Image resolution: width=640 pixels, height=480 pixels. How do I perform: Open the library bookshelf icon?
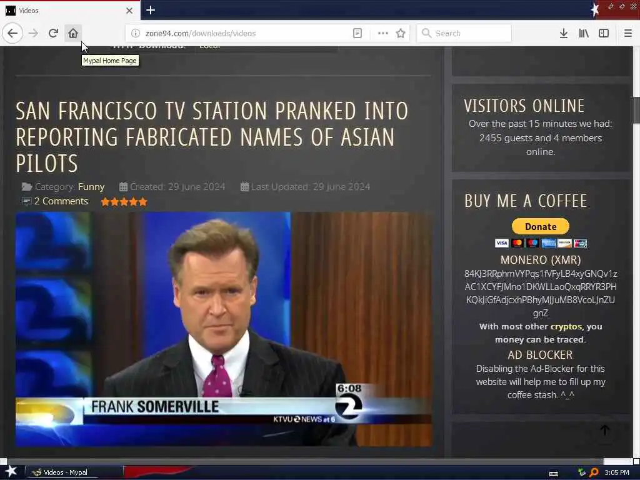(584, 33)
